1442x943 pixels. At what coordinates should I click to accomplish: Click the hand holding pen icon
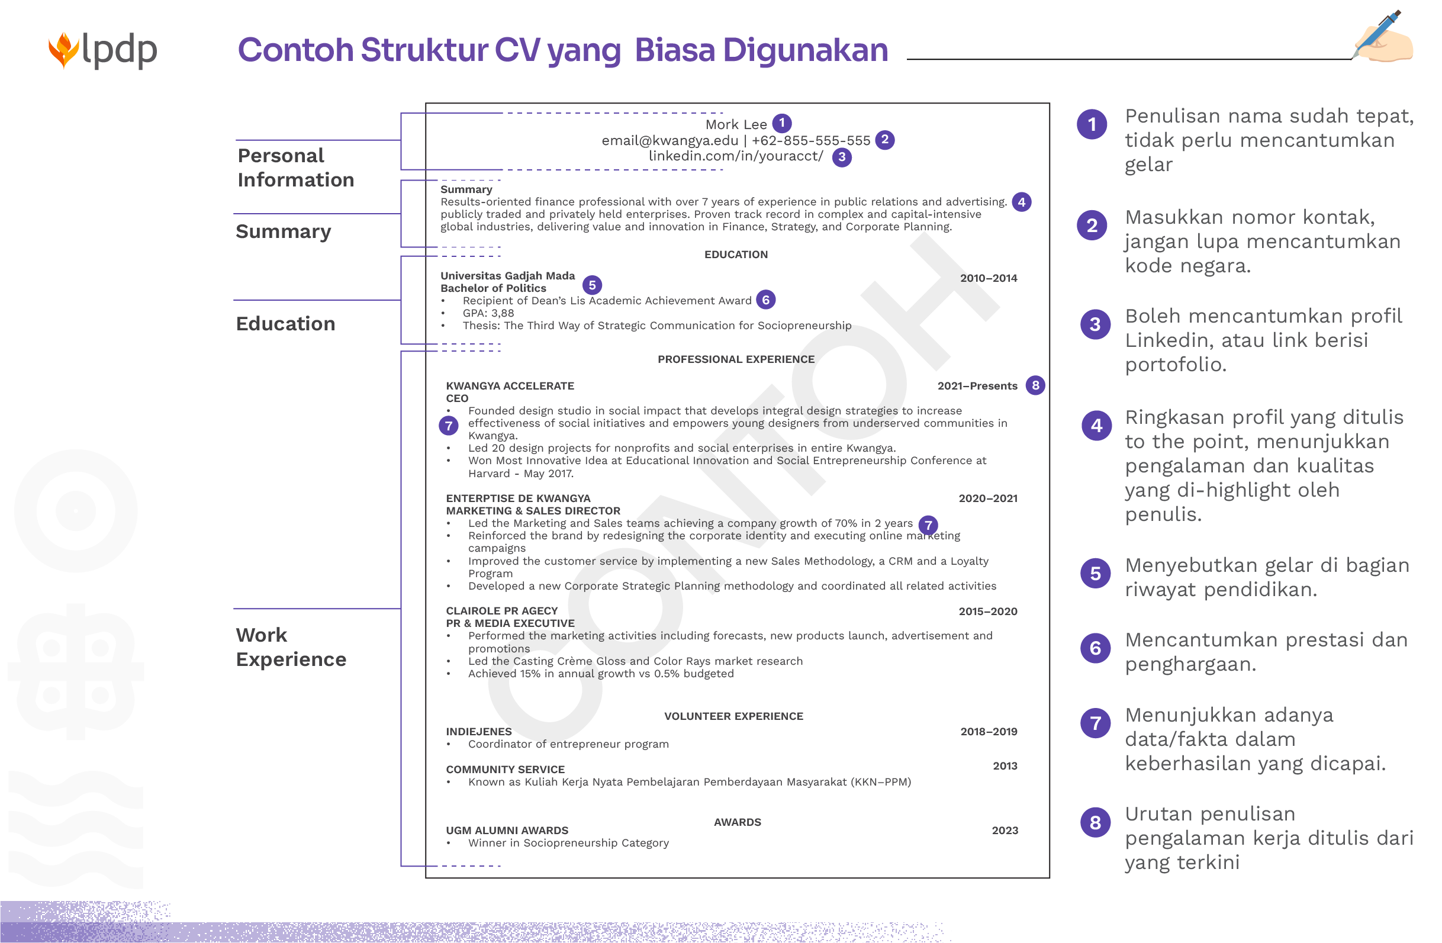click(1386, 37)
